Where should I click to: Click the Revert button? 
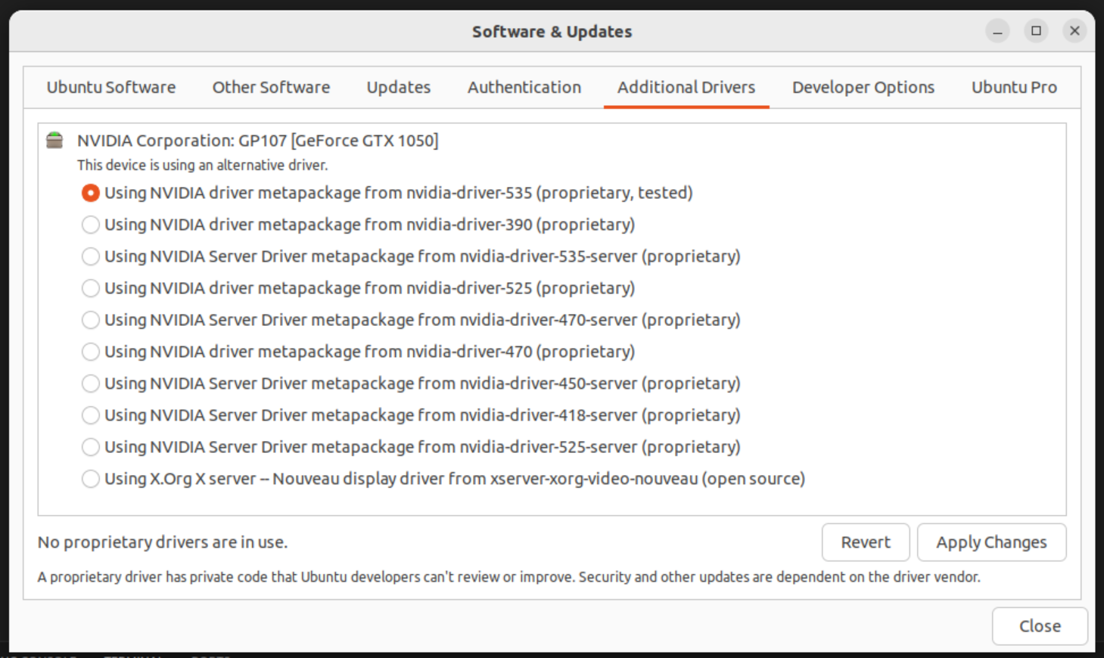point(866,542)
